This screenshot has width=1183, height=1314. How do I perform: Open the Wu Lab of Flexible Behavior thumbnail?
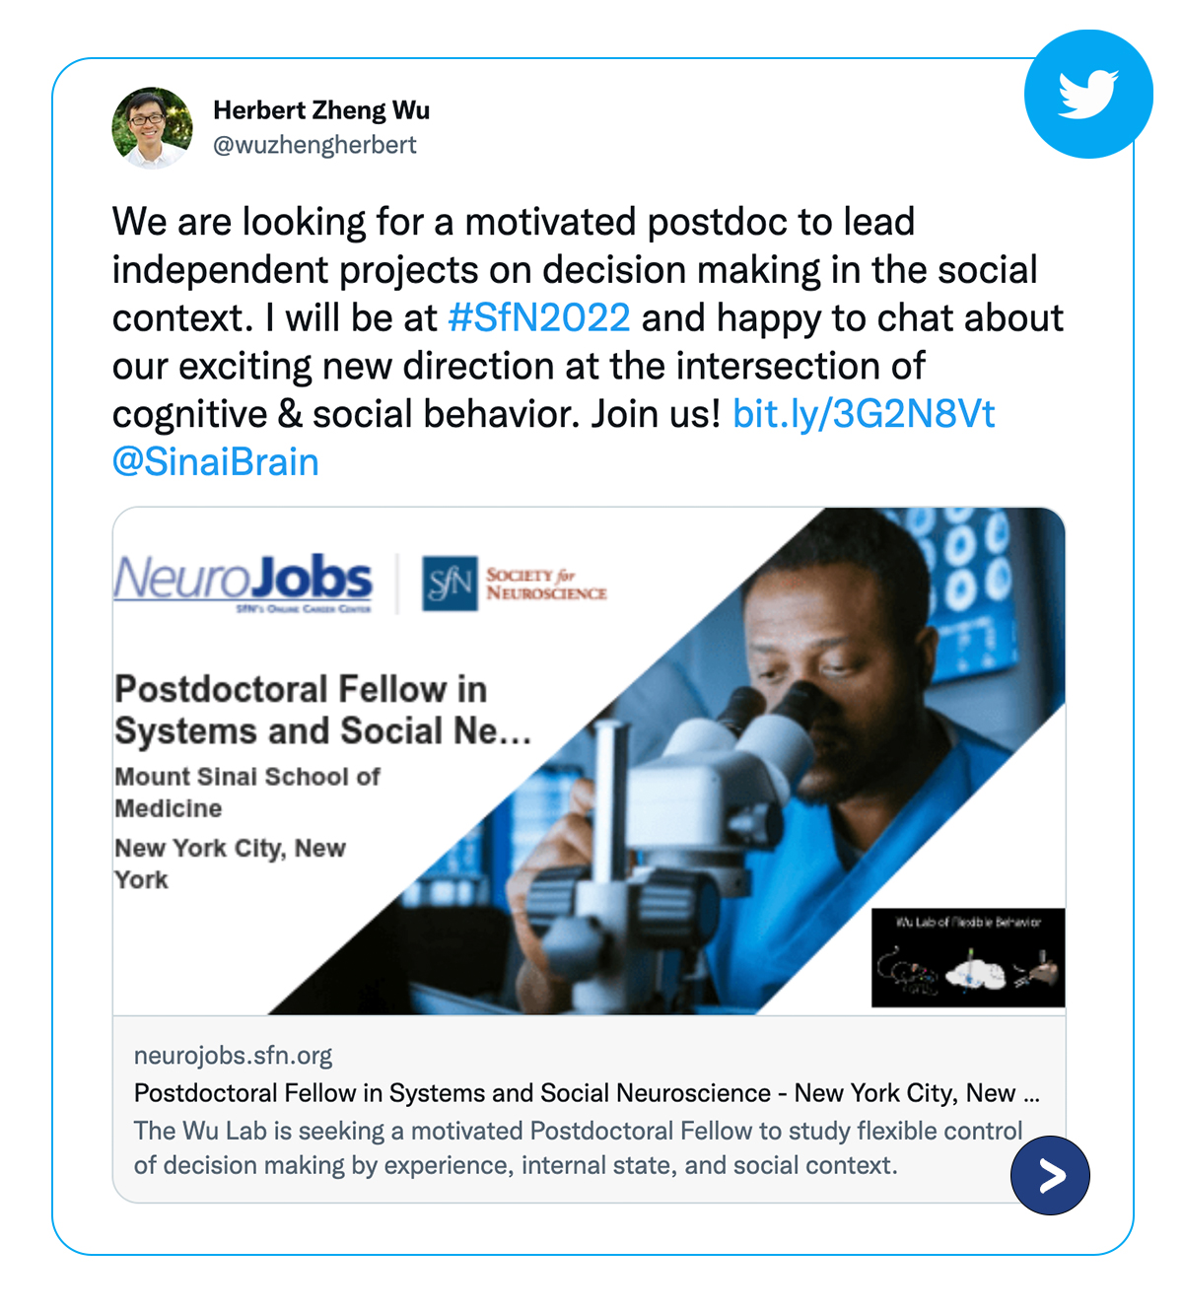point(967,957)
